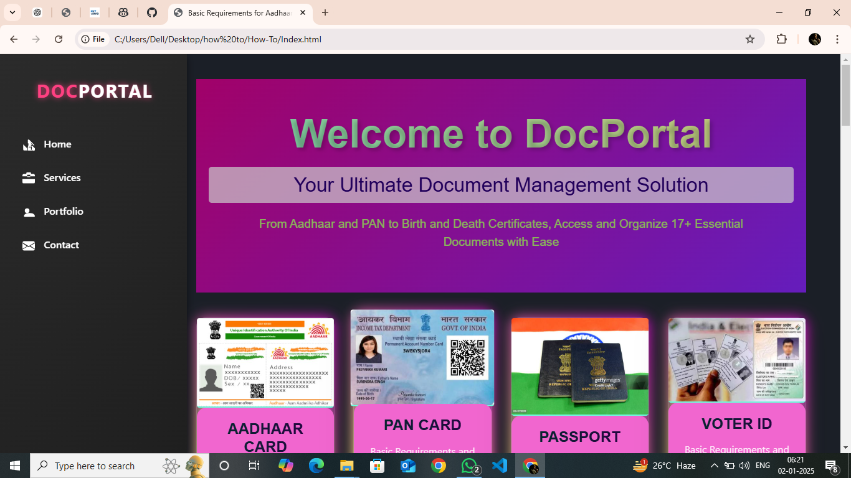Select the Home icon in the sidebar
The image size is (851, 478).
[x=29, y=144]
